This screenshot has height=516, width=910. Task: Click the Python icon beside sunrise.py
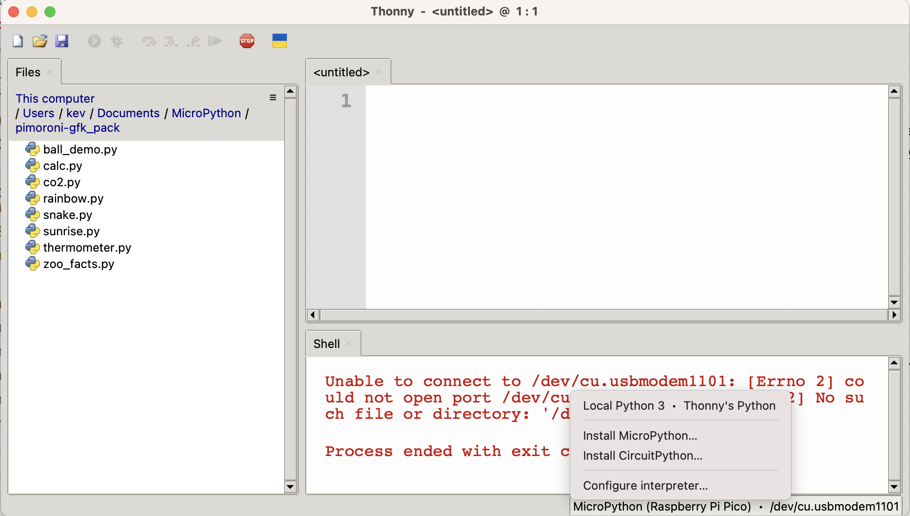point(32,231)
